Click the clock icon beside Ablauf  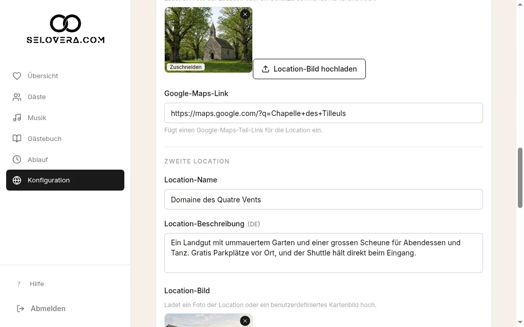[x=17, y=159]
